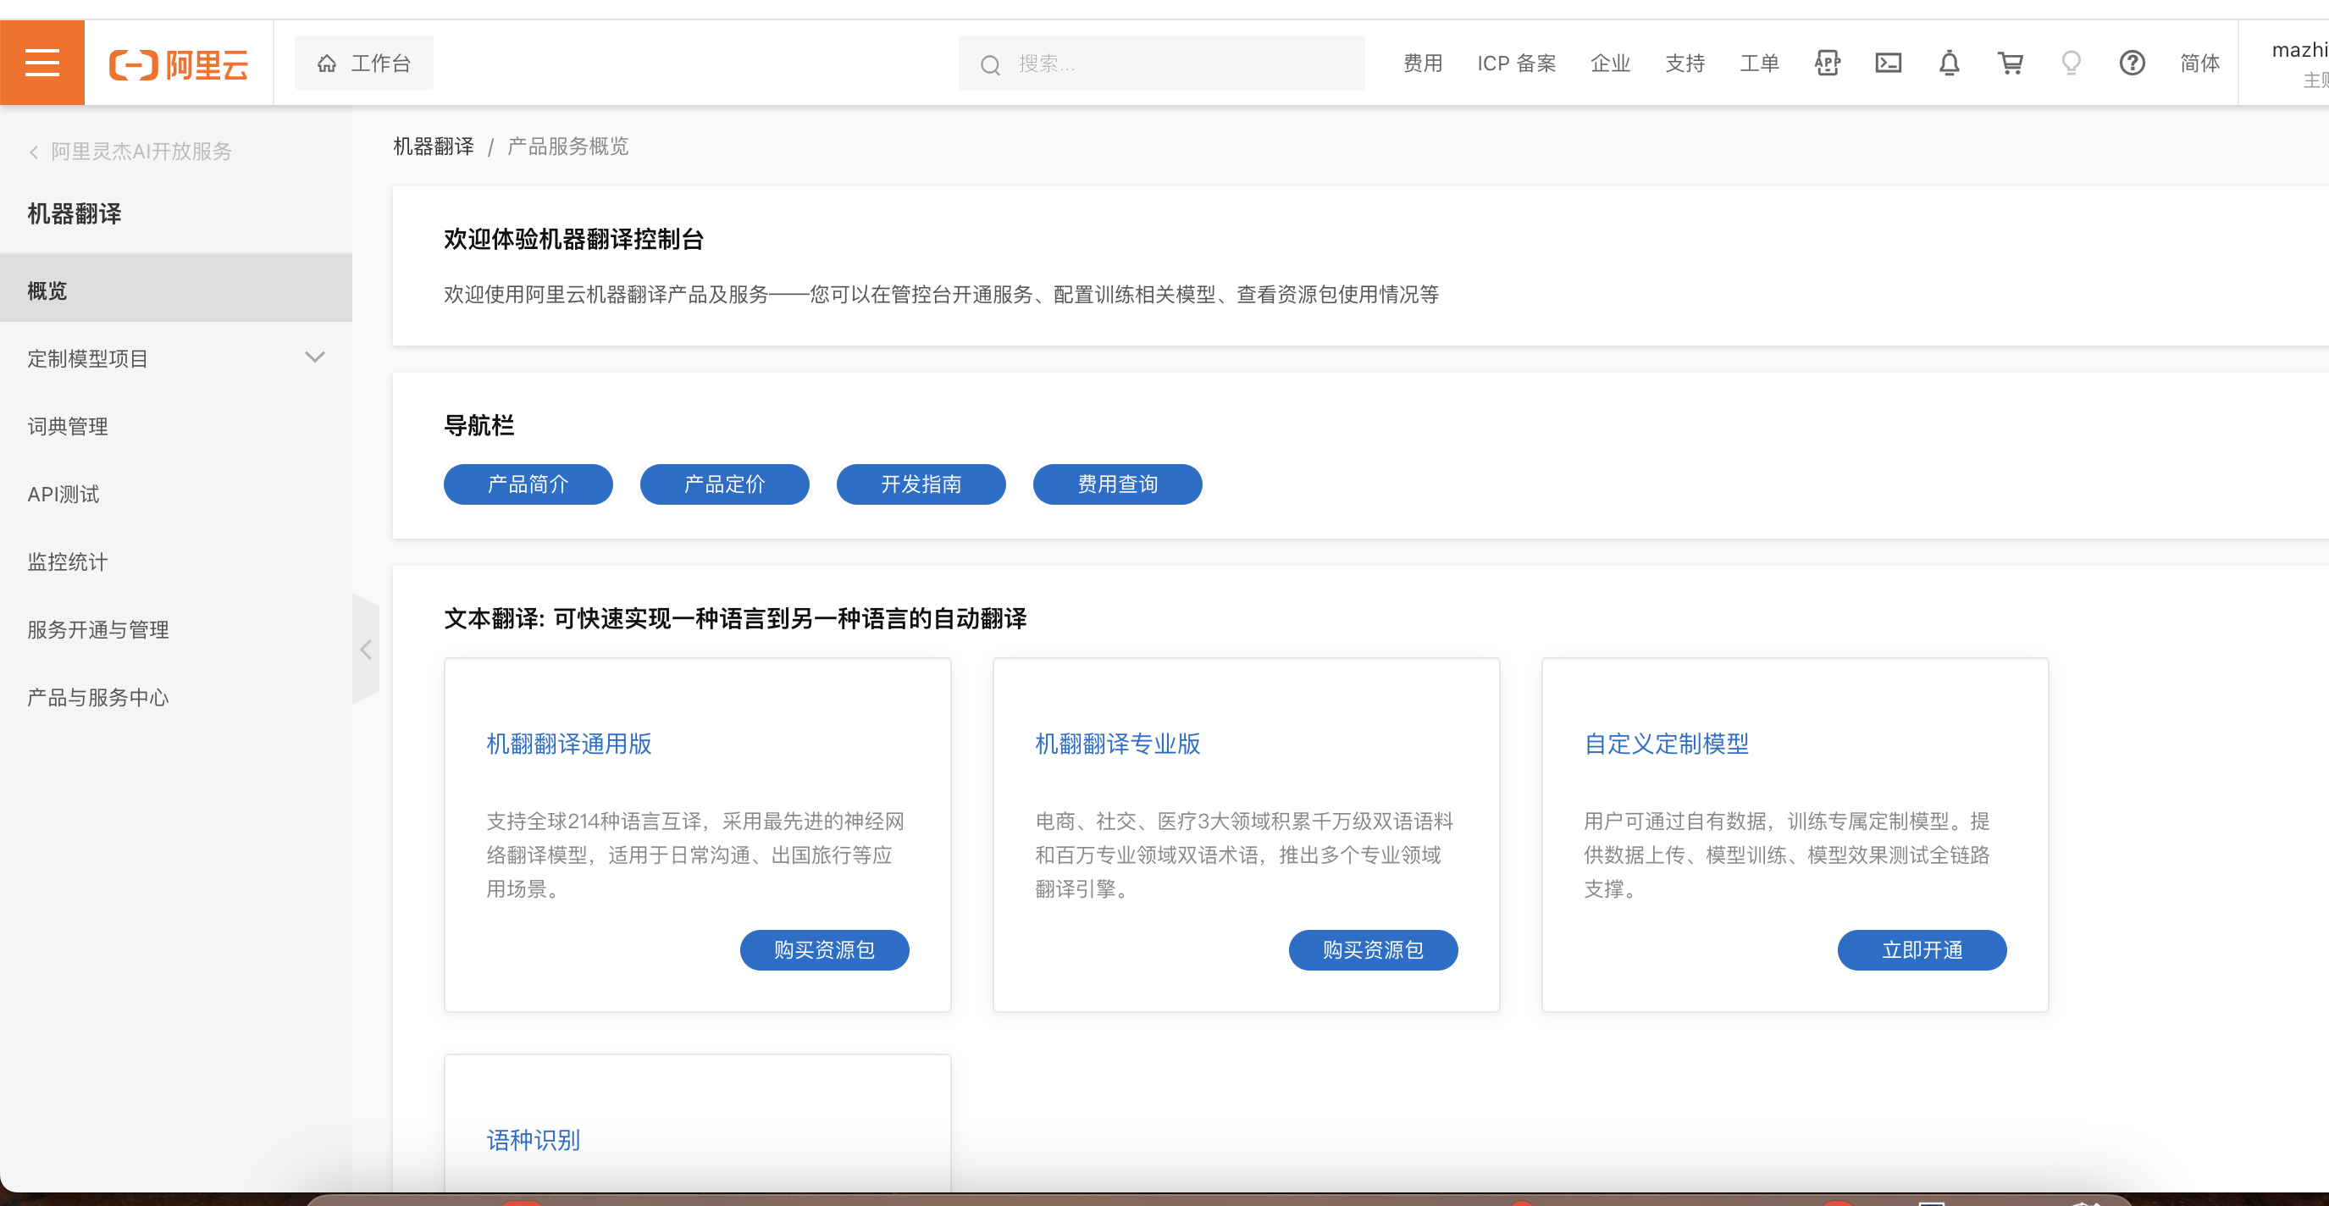Go back to 阿里灵杰AI开放服务
This screenshot has width=2329, height=1206.
[x=131, y=151]
